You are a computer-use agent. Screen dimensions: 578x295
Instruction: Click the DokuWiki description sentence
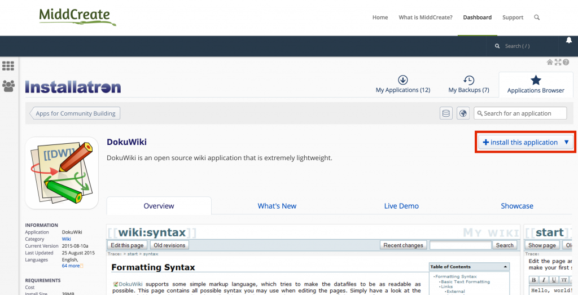[220, 158]
